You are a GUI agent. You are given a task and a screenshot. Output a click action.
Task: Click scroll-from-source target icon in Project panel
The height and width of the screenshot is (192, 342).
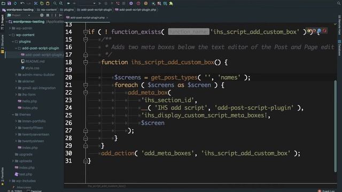click(x=42, y=15)
